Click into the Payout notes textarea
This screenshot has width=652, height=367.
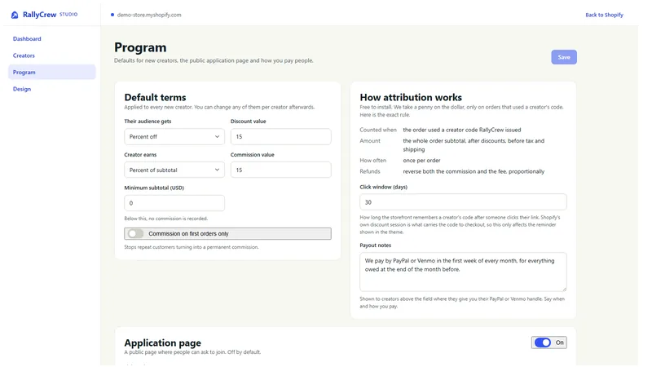coord(463,272)
